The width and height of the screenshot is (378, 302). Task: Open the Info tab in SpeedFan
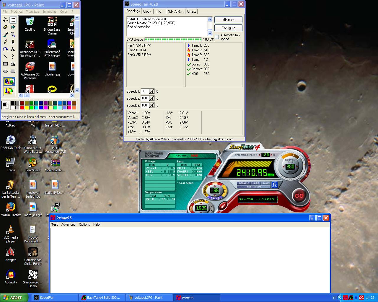158,12
